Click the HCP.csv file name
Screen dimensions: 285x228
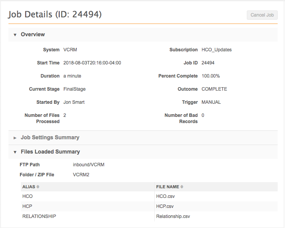tap(165, 206)
